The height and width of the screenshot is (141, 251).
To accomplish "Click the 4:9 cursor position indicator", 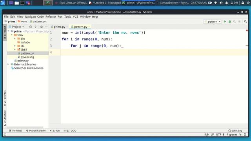I will click(207, 135).
